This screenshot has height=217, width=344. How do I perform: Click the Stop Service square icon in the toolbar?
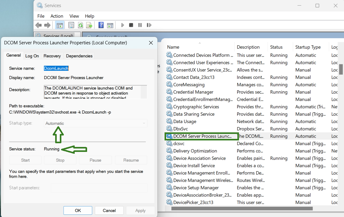(x=131, y=25)
